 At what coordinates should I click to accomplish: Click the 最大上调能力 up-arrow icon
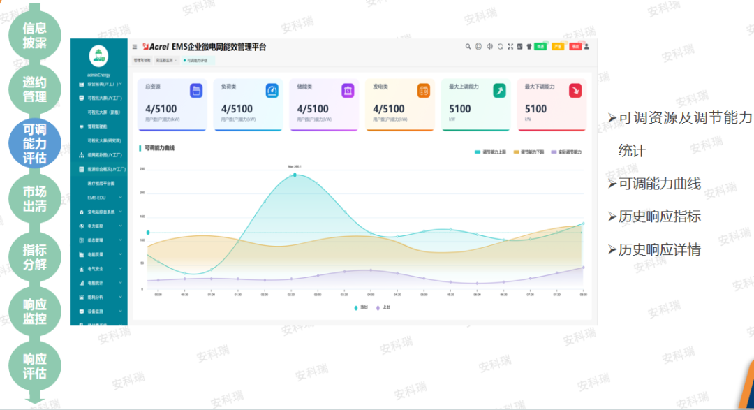pos(500,91)
